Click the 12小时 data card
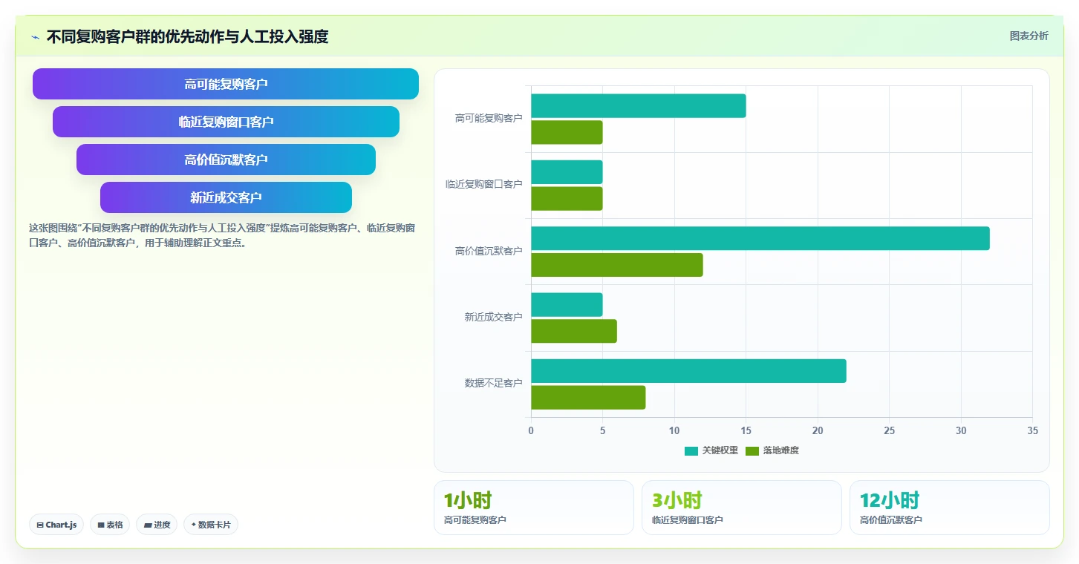 click(950, 508)
